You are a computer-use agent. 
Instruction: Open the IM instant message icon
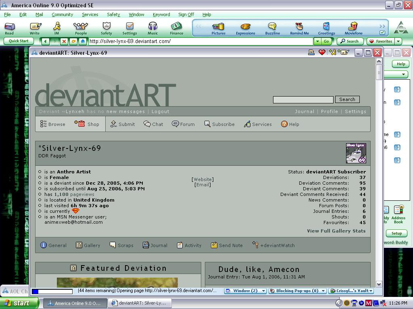(x=56, y=29)
